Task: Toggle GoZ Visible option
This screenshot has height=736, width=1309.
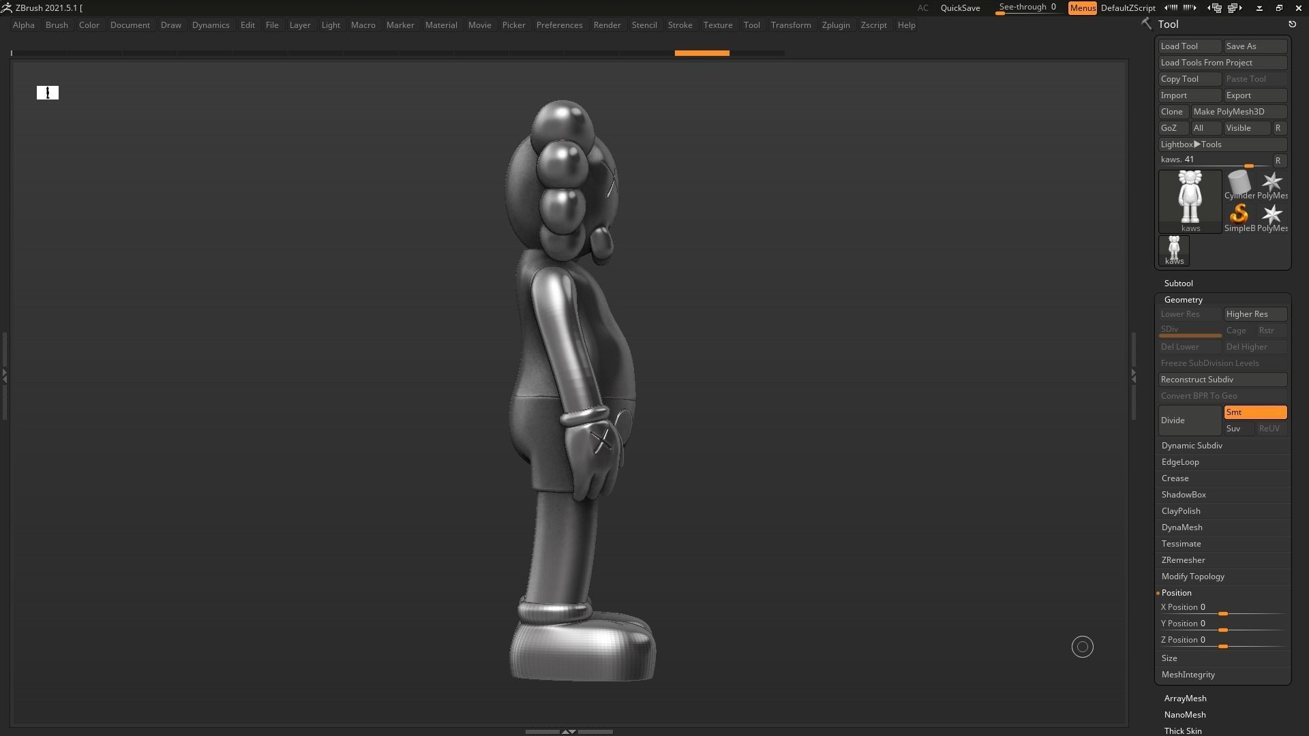Action: click(x=1247, y=128)
